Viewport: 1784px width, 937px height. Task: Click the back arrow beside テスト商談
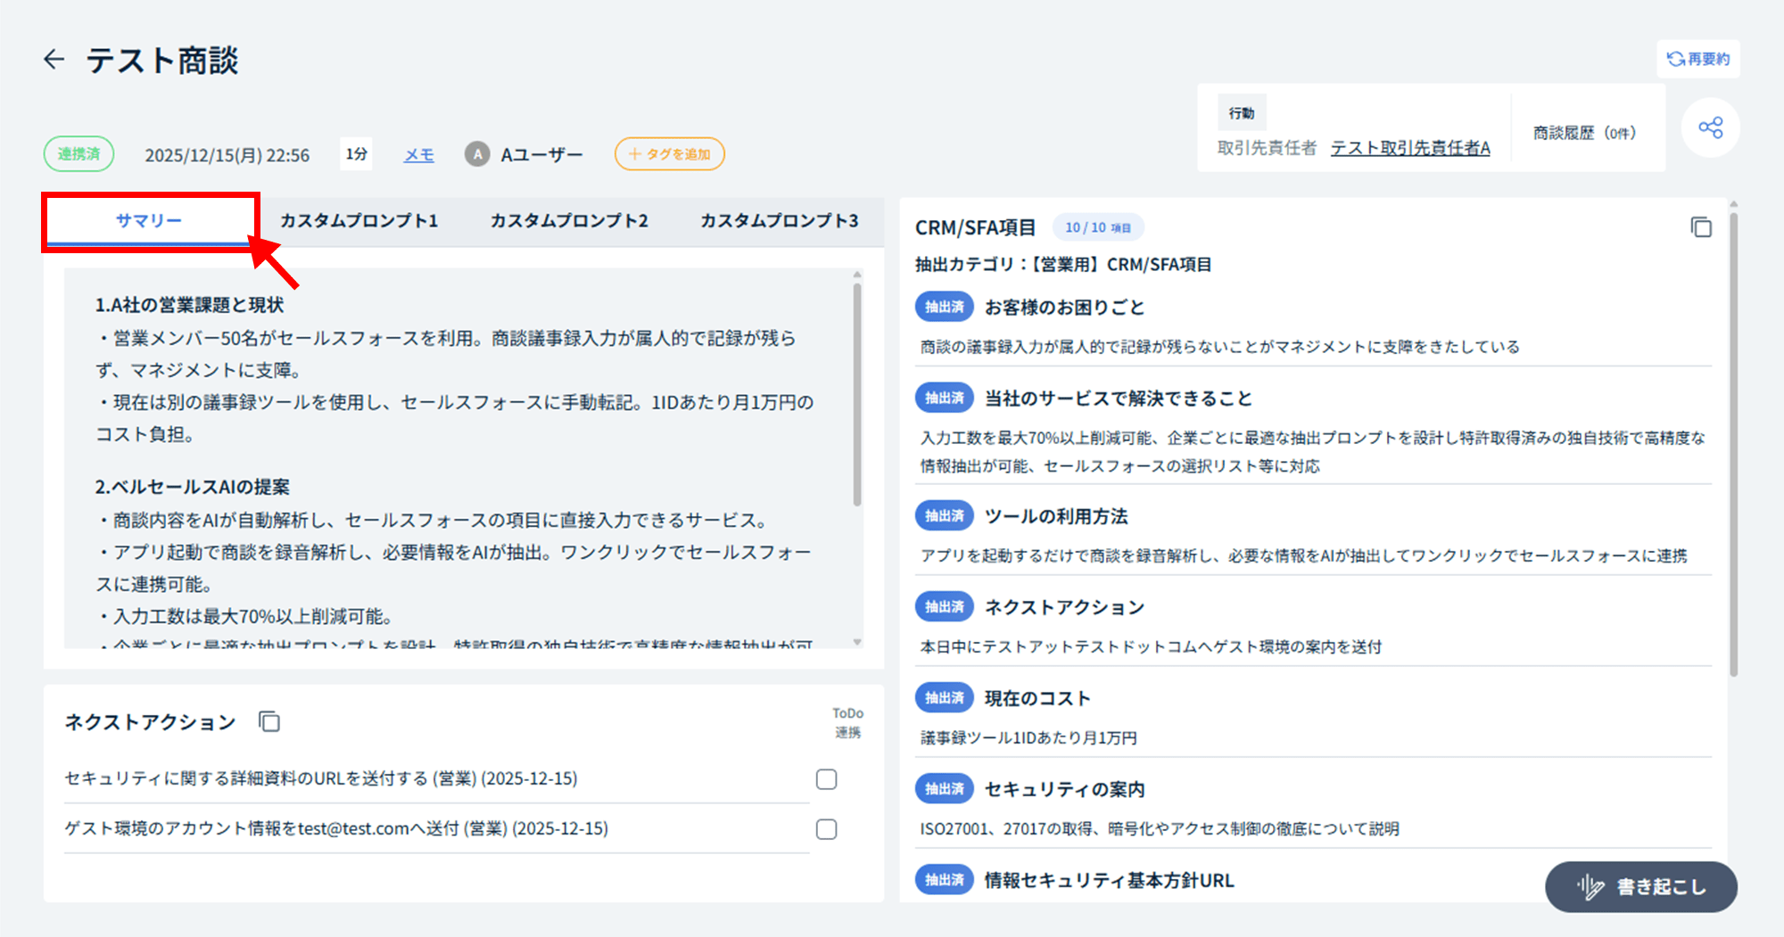tap(54, 60)
